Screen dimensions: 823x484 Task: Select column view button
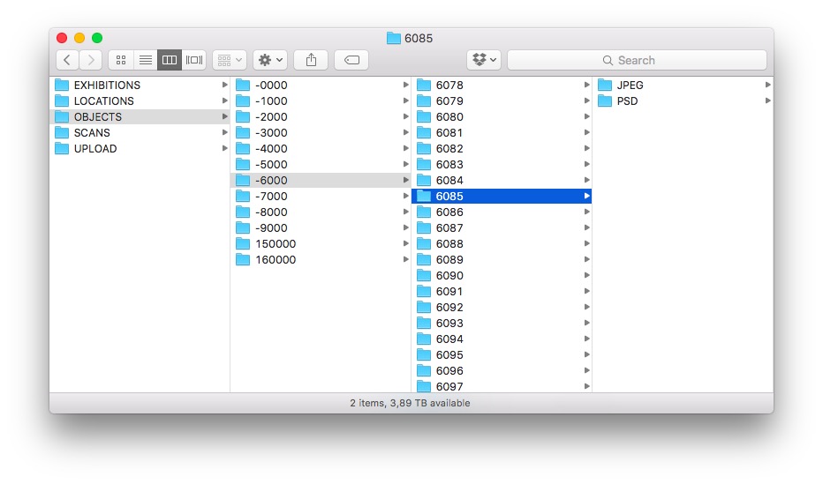click(x=170, y=60)
